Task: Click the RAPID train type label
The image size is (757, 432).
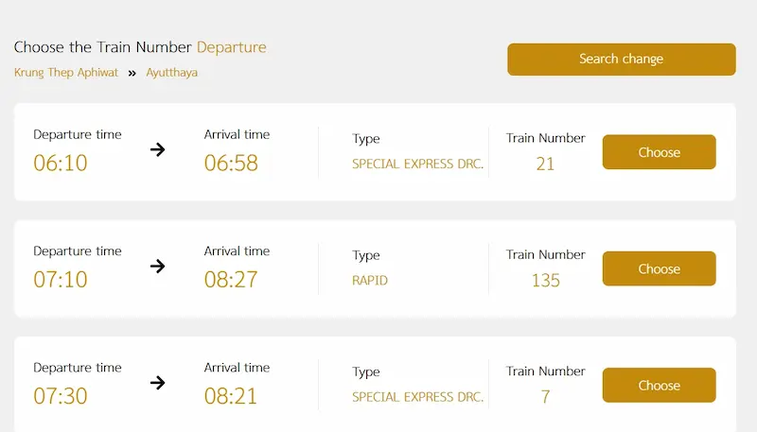Action: (370, 281)
